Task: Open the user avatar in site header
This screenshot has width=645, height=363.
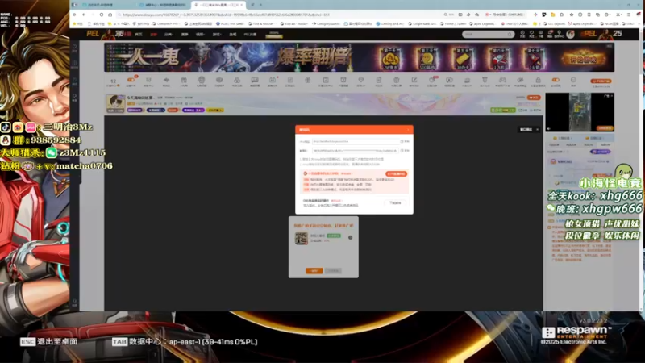Action: (570, 34)
